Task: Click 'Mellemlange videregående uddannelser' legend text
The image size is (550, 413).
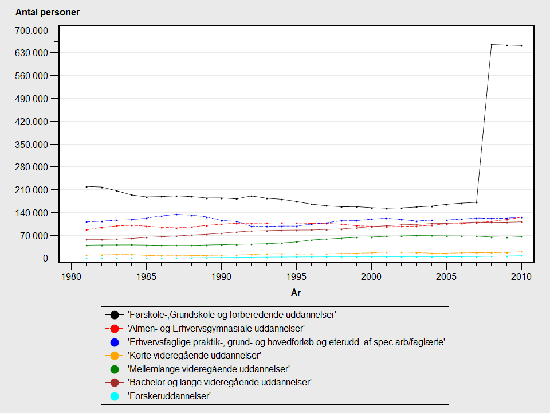Action: pyautogui.click(x=209, y=368)
